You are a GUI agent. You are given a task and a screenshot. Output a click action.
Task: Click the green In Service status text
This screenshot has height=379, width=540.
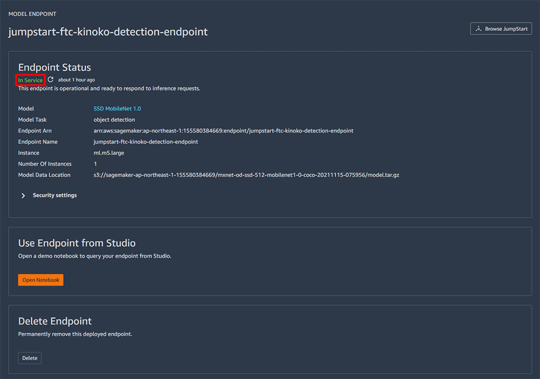pyautogui.click(x=30, y=80)
